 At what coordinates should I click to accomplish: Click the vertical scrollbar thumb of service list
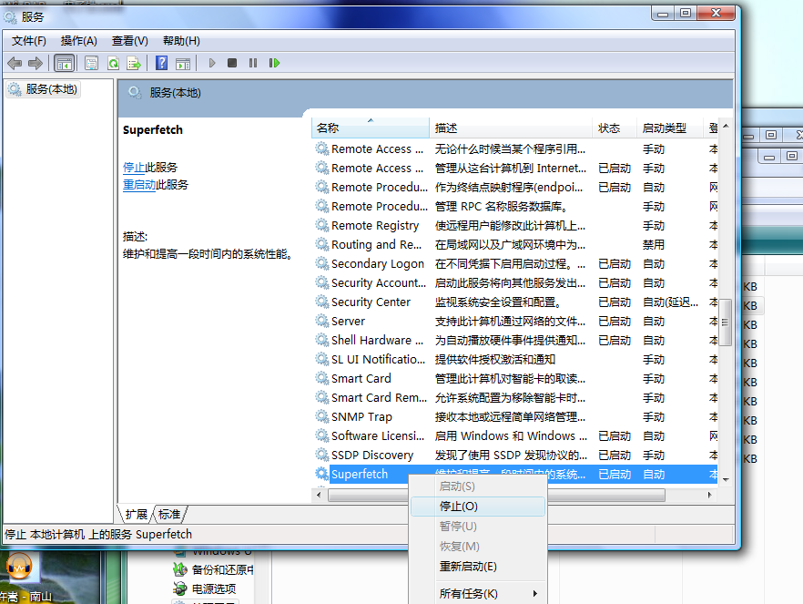725,322
